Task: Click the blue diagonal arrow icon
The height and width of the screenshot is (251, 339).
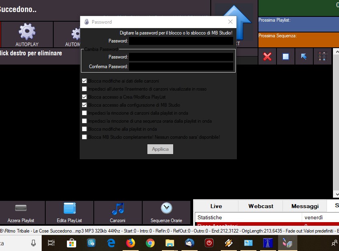Action: click(303, 57)
